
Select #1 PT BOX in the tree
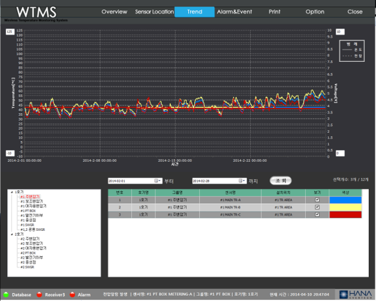28,210
